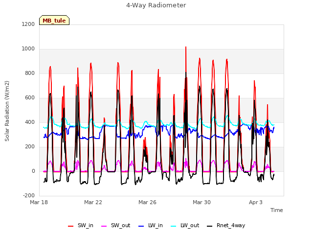Click the tallest red SW_in peak above 1000
313x235 pixels.
(186, 47)
